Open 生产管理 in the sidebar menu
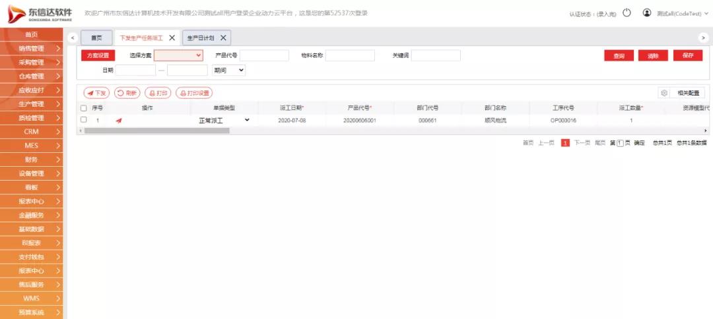Image resolution: width=713 pixels, height=319 pixels. [32, 104]
